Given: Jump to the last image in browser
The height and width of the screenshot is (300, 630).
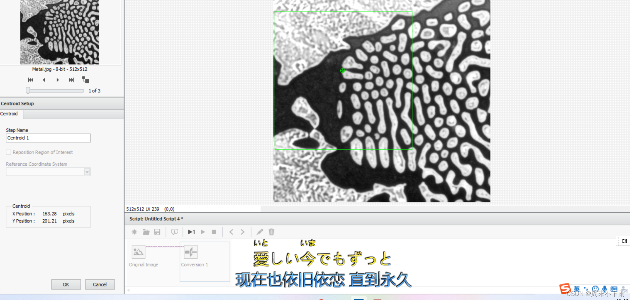Looking at the screenshot, I should tap(72, 80).
